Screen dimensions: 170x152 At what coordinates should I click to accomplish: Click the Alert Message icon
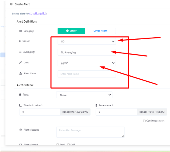(x=20, y=130)
